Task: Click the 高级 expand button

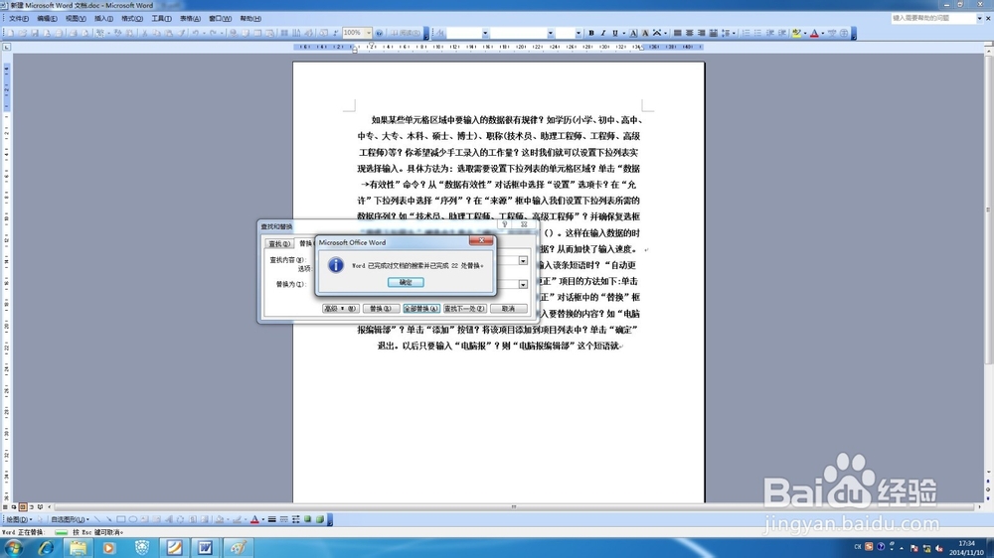Action: (340, 309)
